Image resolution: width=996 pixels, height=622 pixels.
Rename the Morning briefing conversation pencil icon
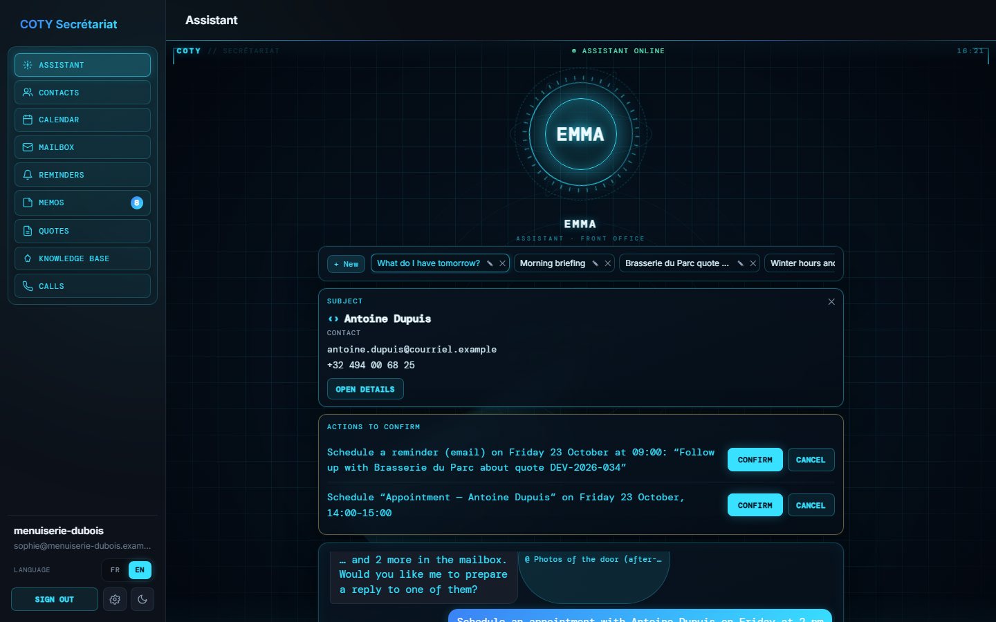(x=595, y=263)
